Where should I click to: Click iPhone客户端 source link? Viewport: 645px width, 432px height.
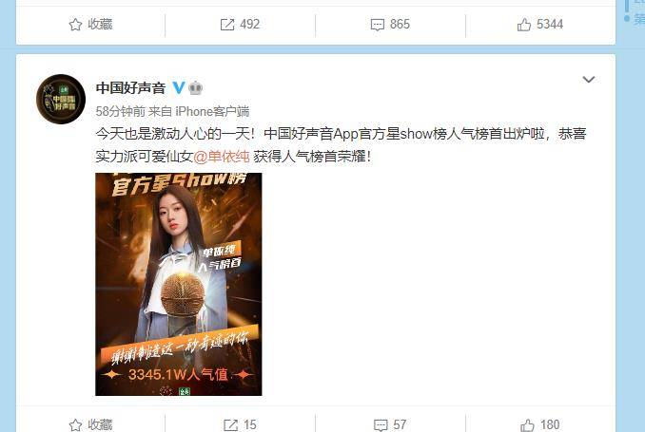click(x=212, y=111)
